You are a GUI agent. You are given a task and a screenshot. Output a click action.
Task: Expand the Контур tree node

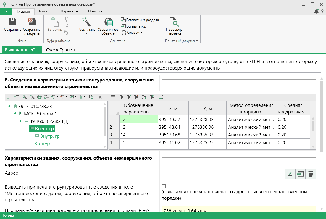(27, 144)
